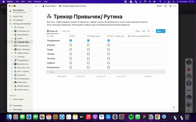Click the Сколько времени column header
This screenshot has height=122, width=196.
140,36
